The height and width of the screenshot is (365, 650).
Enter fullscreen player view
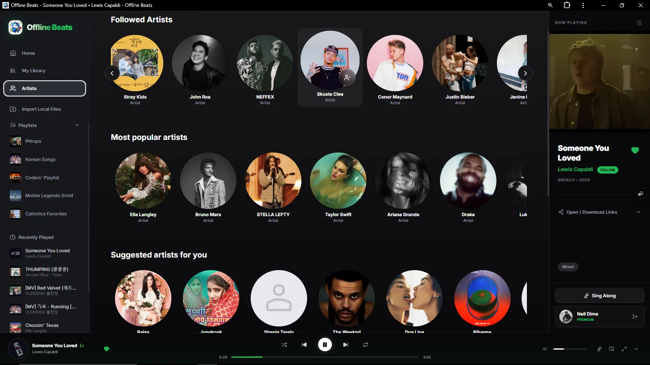pos(624,349)
